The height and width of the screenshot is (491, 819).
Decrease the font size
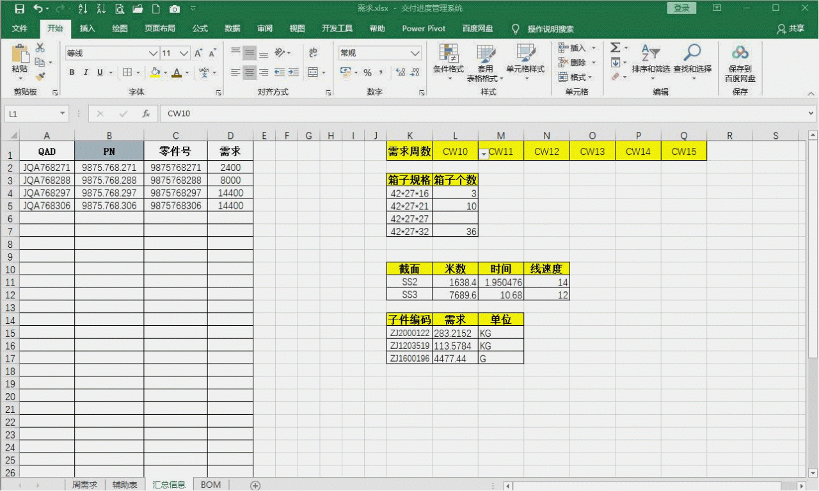click(x=212, y=53)
